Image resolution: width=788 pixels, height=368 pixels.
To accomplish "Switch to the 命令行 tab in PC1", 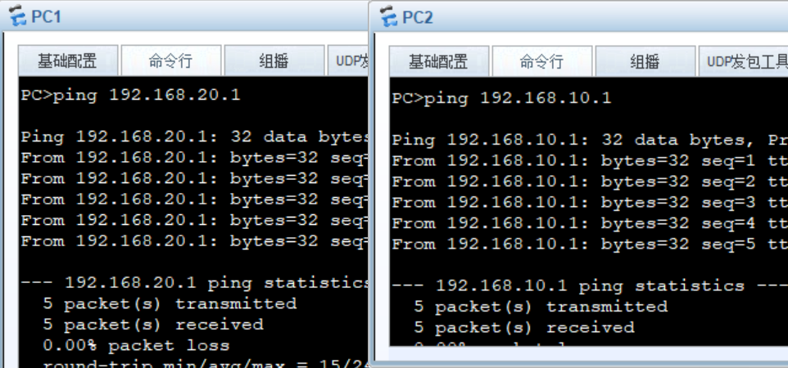I will point(170,61).
